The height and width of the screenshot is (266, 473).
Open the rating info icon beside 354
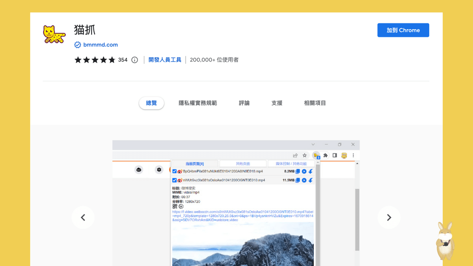[134, 60]
